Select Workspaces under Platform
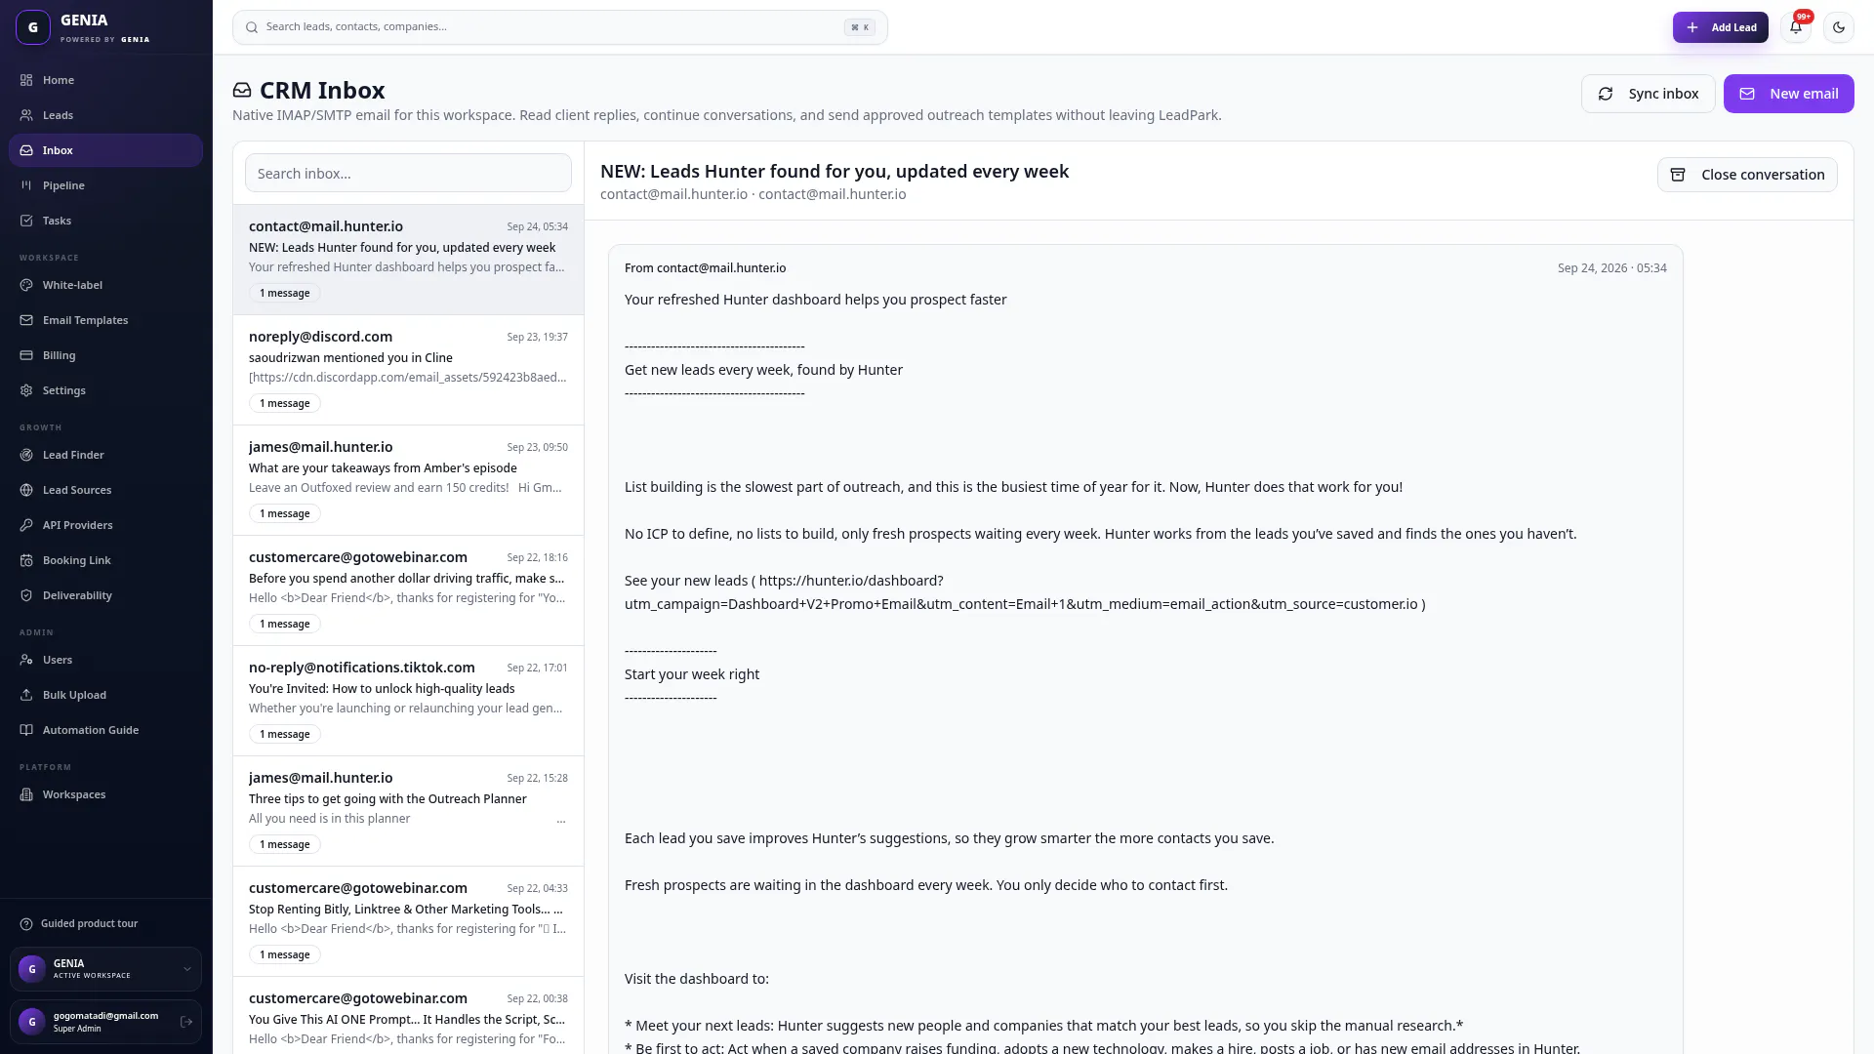The image size is (1874, 1054). tap(105, 794)
